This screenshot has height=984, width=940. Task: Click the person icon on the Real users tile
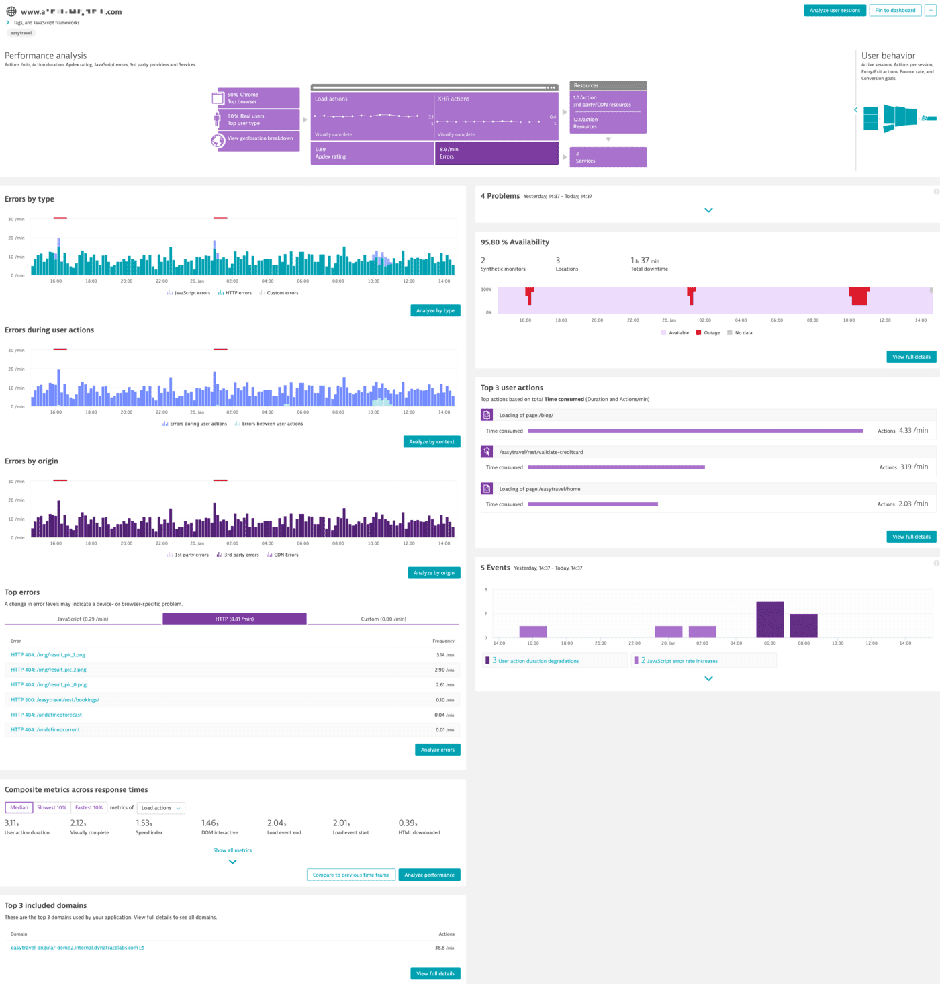click(x=216, y=119)
